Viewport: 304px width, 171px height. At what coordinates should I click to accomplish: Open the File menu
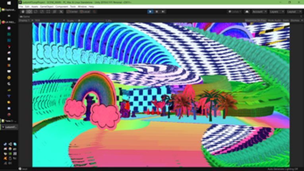coord(21,7)
